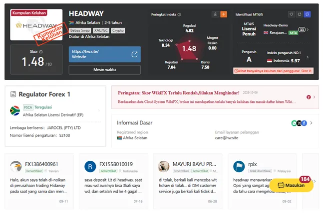Click the user profile icon beside Peringkat indeks
Image resolution: width=323 pixels, height=213 pixels.
(x=215, y=14)
